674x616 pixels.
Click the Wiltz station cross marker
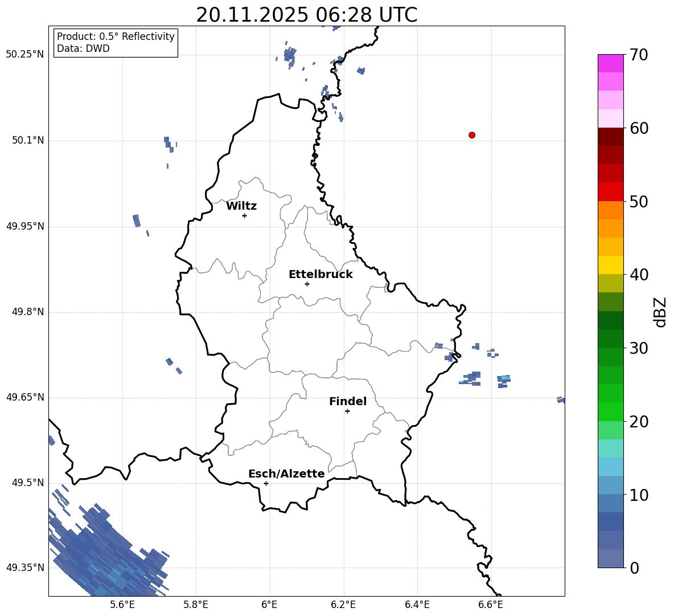[245, 215]
